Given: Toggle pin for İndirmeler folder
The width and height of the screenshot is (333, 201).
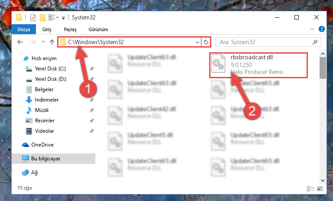Looking at the screenshot, I should [x=91, y=100].
